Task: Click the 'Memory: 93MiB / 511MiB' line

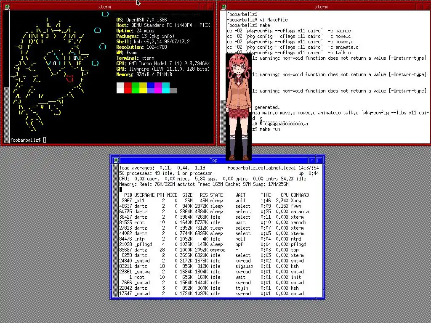Action: coord(144,74)
